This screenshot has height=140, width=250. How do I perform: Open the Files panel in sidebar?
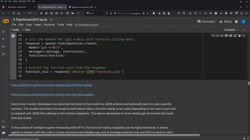[x=4, y=54]
